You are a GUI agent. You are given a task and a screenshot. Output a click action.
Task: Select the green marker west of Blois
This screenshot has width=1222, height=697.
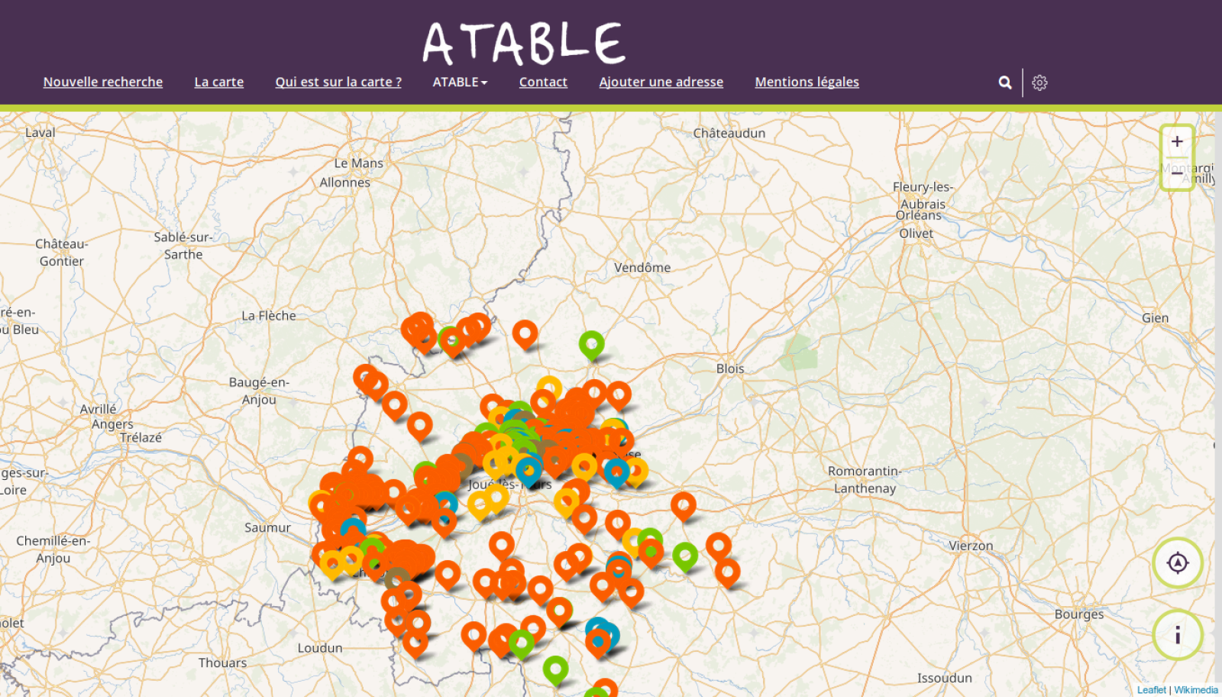tap(591, 343)
